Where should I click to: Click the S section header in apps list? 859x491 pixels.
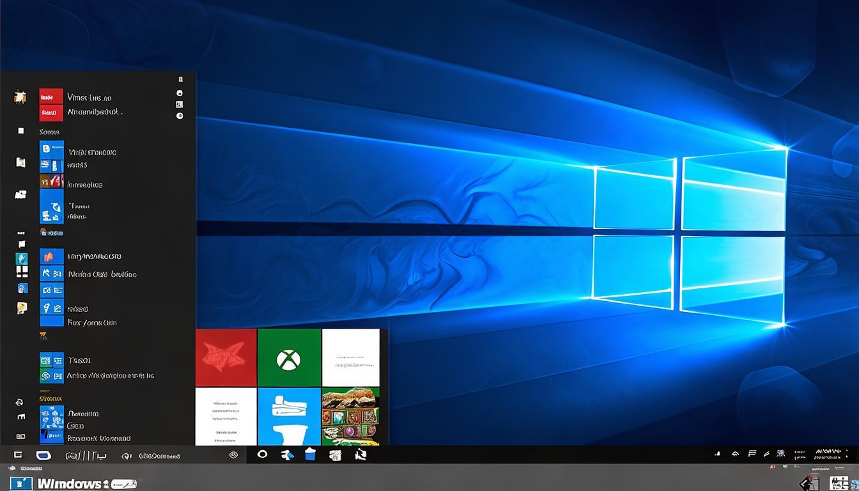(49, 131)
